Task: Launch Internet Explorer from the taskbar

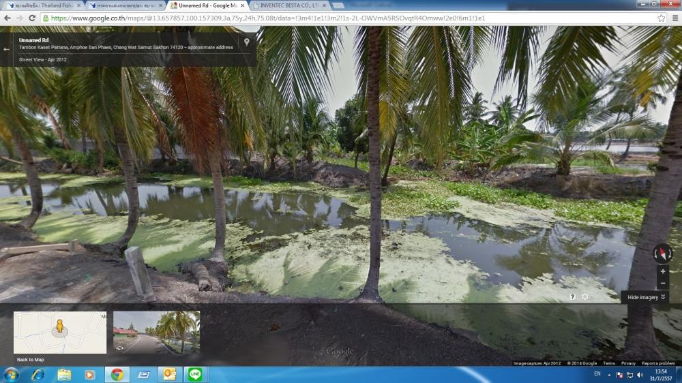Action: pyautogui.click(x=38, y=374)
